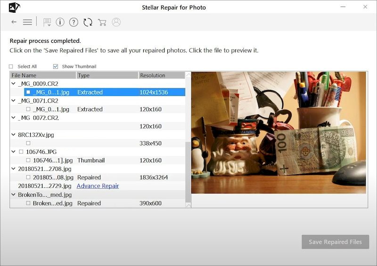The image size is (377, 266).
Task: Open the hamburger menu icon
Action: [27, 22]
